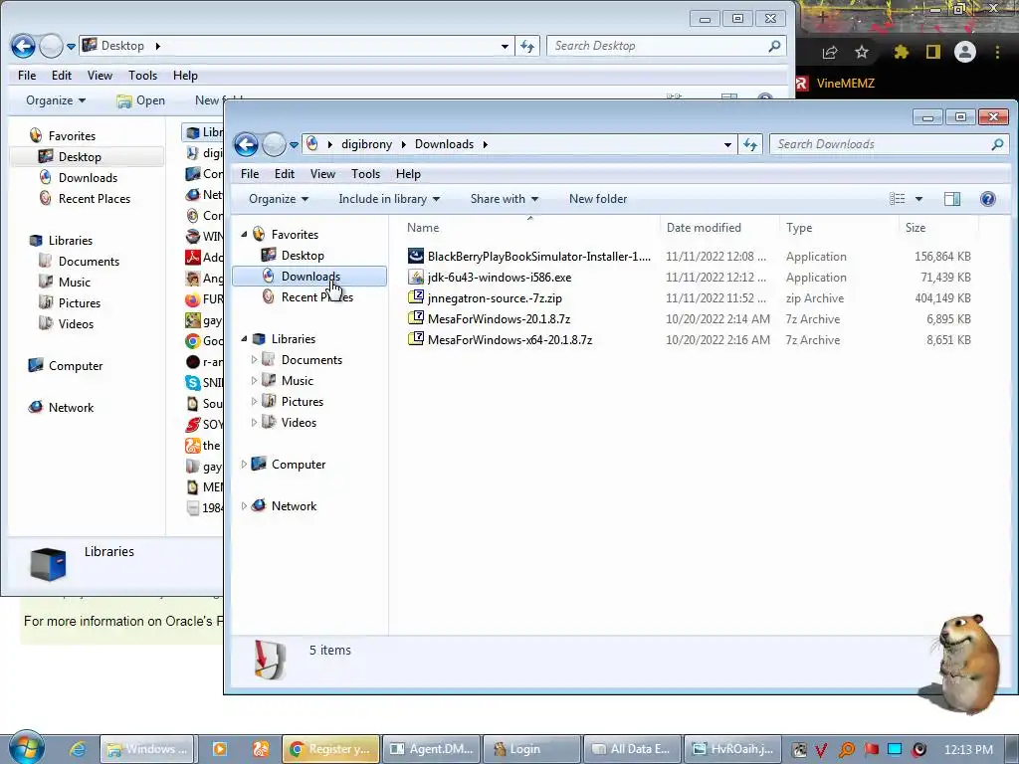Screen dimensions: 1019x764
Task: Open the View menu in the Downloads window
Action: pyautogui.click(x=322, y=174)
